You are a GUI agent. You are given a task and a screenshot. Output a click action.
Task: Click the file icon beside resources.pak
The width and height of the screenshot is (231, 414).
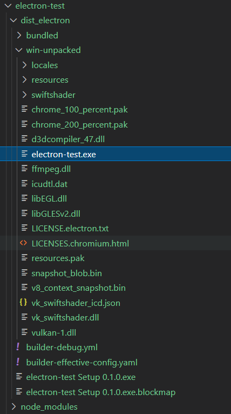click(x=24, y=257)
